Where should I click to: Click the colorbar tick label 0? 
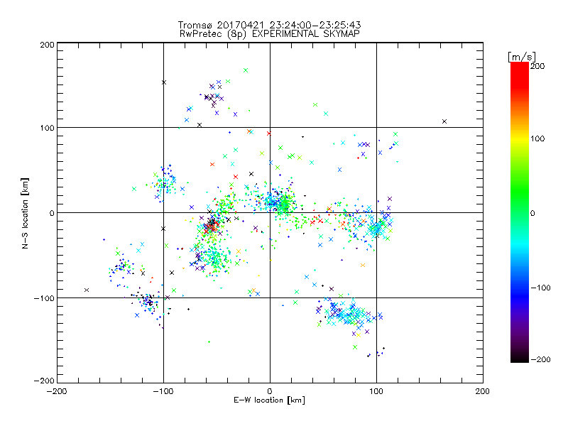532,214
